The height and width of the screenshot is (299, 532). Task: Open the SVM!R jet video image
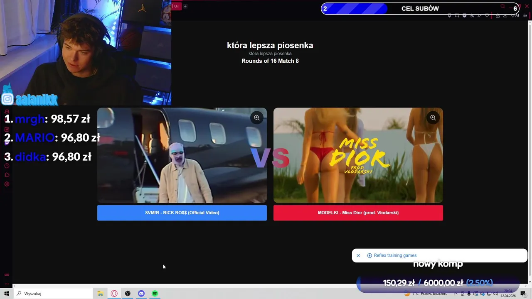(182, 155)
